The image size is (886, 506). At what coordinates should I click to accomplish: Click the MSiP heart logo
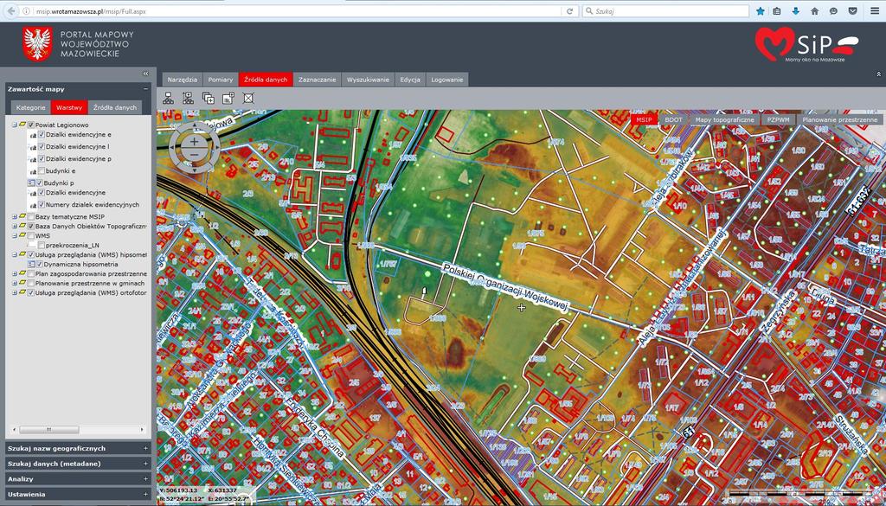pos(807,44)
